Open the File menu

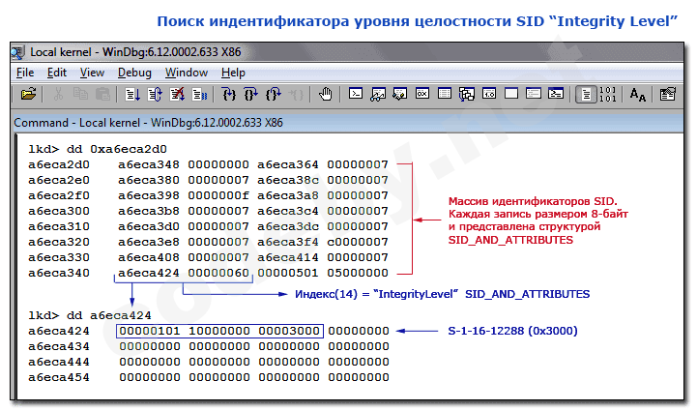point(25,73)
